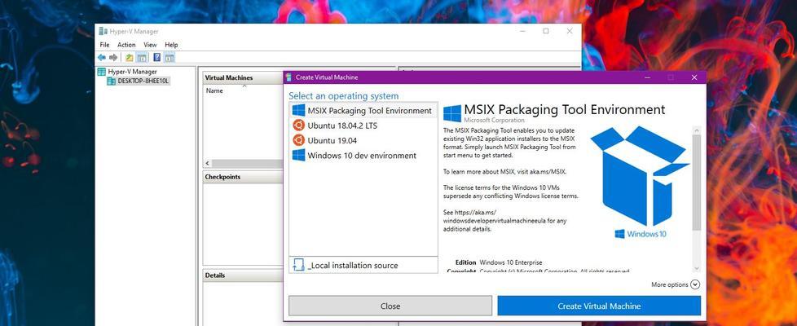
Task: Choose Local installation source option
Action: tap(363, 265)
